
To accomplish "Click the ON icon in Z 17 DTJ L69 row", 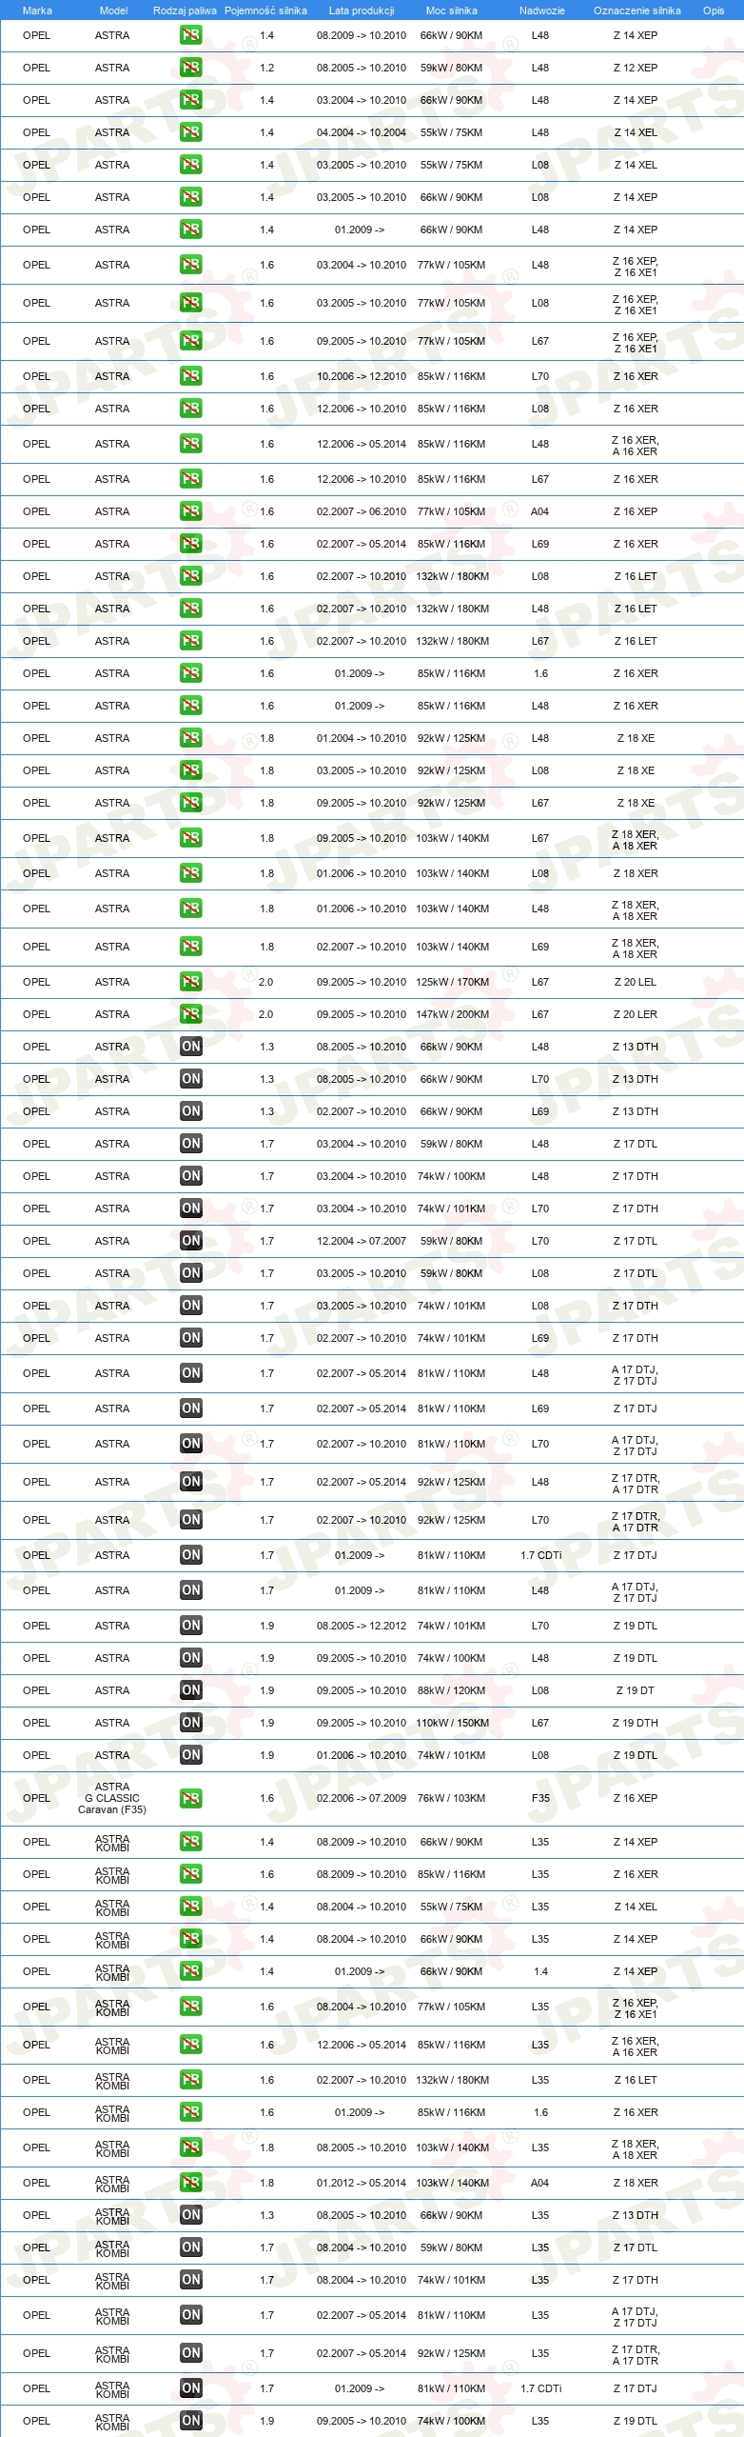I will 190,1408.
